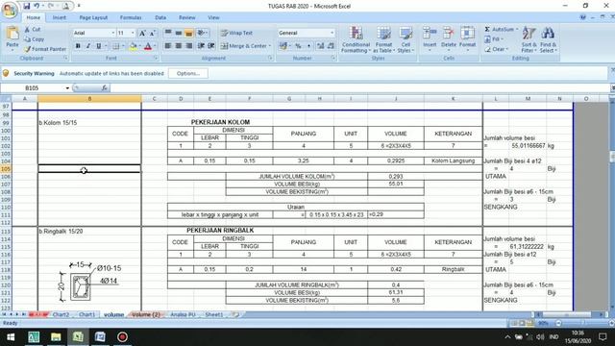Undo last action in Quick Access Toolbar
The image size is (615, 346).
click(37, 6)
